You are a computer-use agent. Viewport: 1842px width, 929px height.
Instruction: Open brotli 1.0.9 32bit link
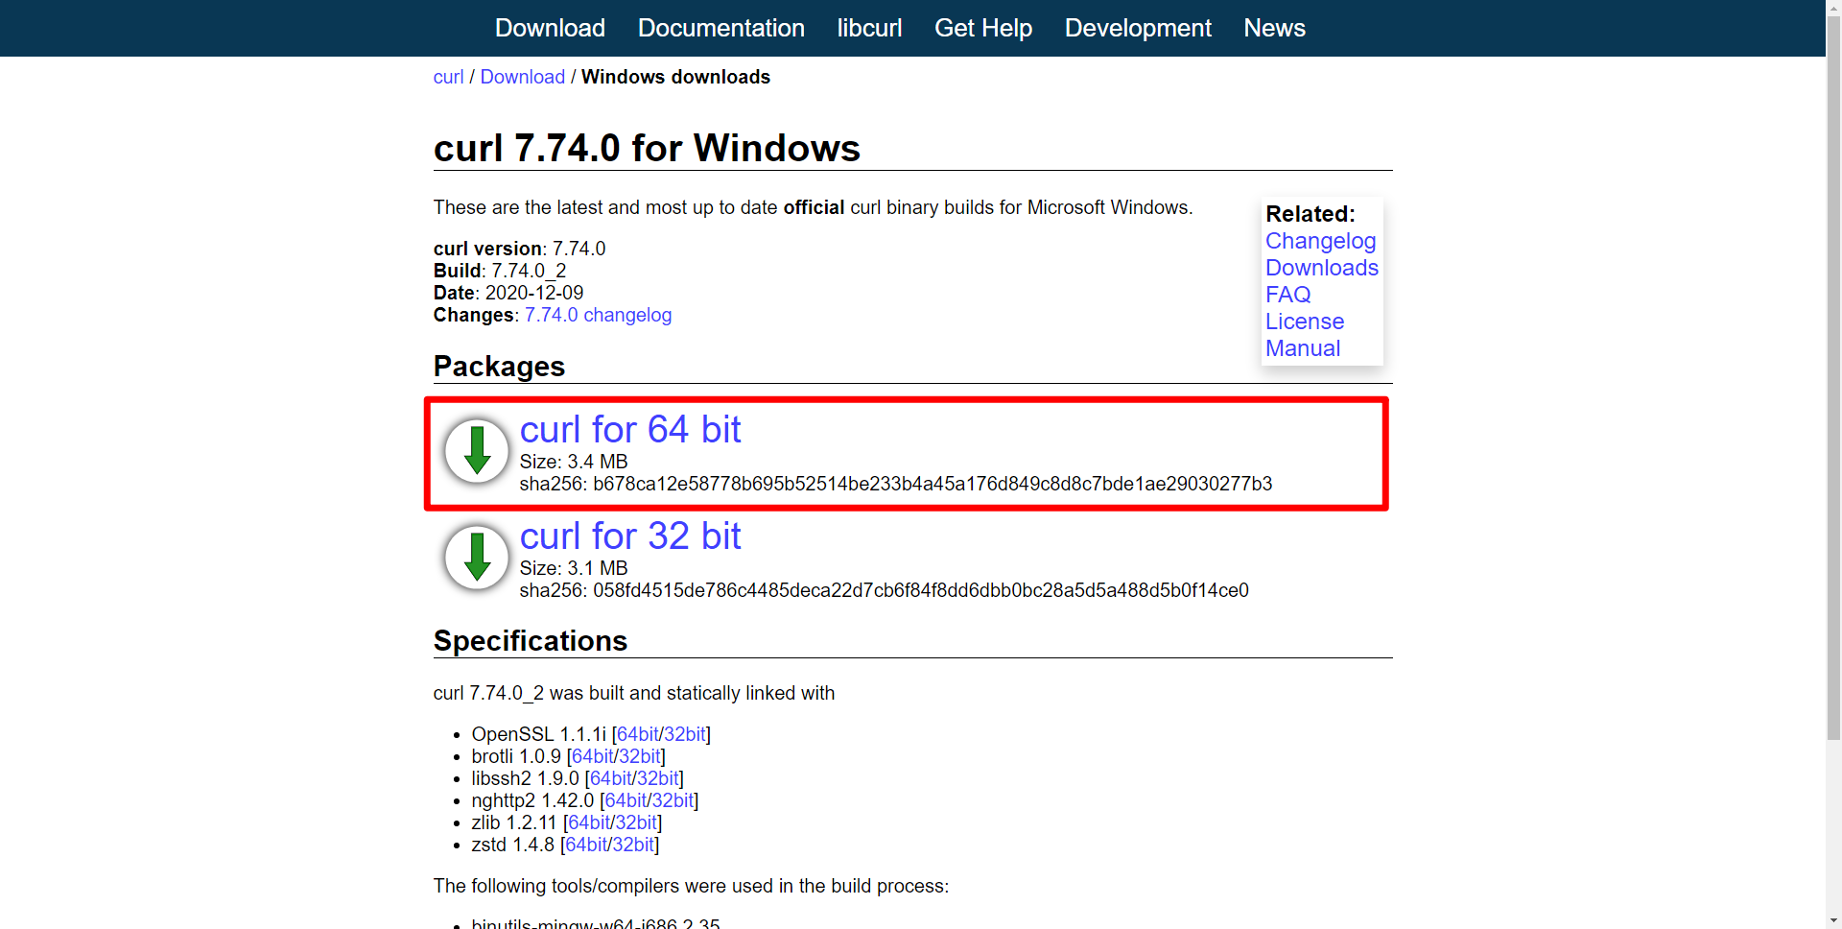click(640, 756)
